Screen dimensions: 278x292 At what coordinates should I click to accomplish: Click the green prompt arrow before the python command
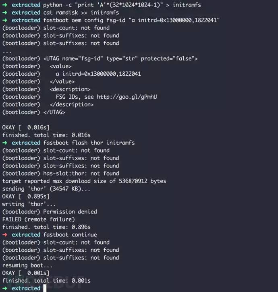(5, 5)
